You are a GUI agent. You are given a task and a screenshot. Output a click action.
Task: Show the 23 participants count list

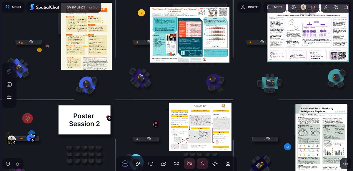click(x=93, y=7)
